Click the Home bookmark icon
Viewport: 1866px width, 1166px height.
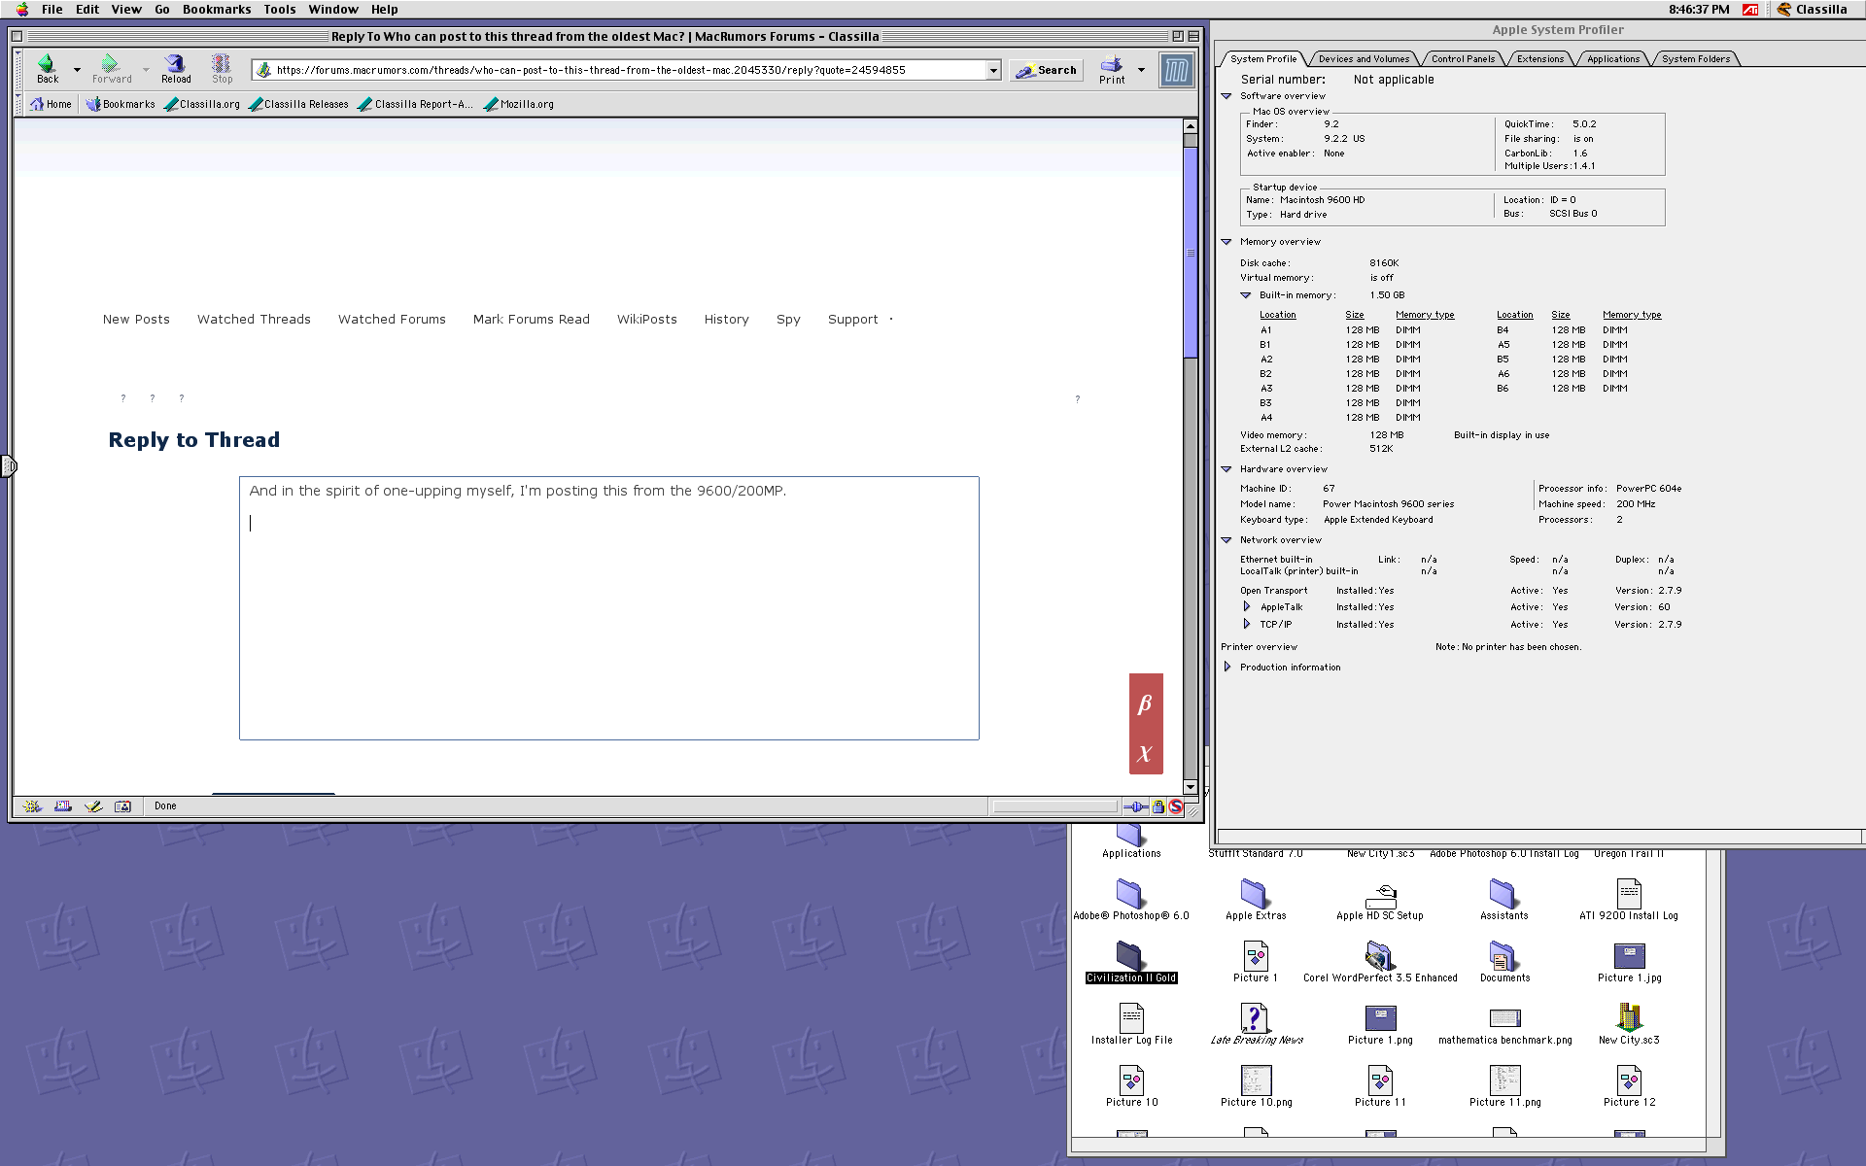(x=37, y=104)
